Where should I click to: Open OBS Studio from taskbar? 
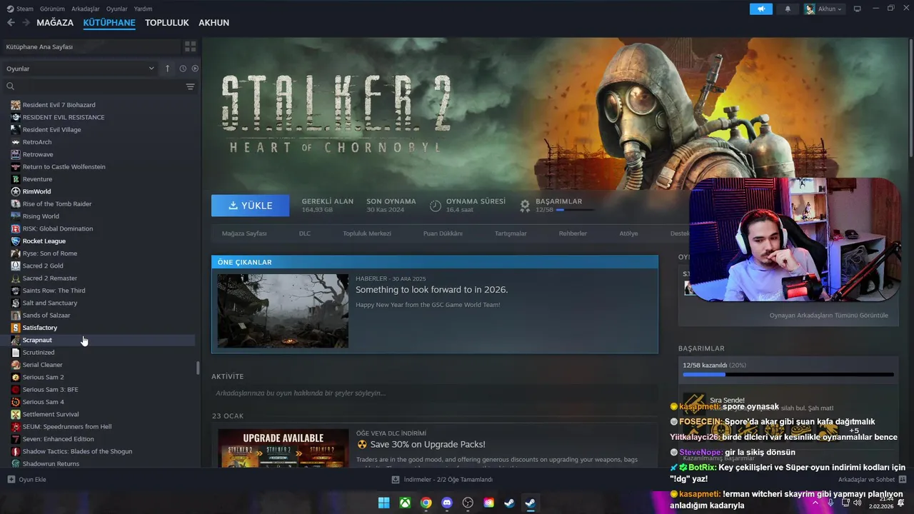click(x=468, y=503)
